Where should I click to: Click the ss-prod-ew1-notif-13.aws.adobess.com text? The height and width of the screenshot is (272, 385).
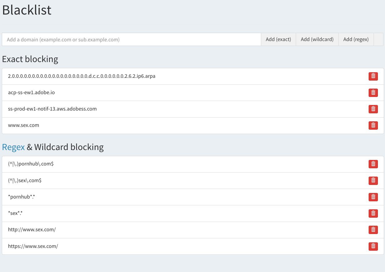pos(52,109)
